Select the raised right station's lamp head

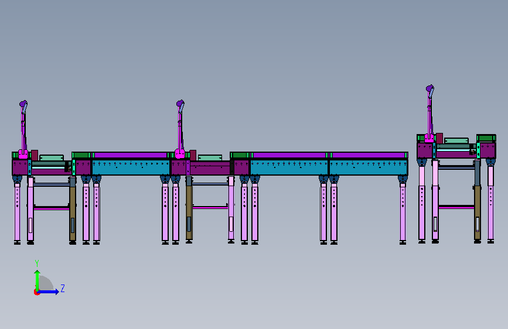tap(430, 88)
